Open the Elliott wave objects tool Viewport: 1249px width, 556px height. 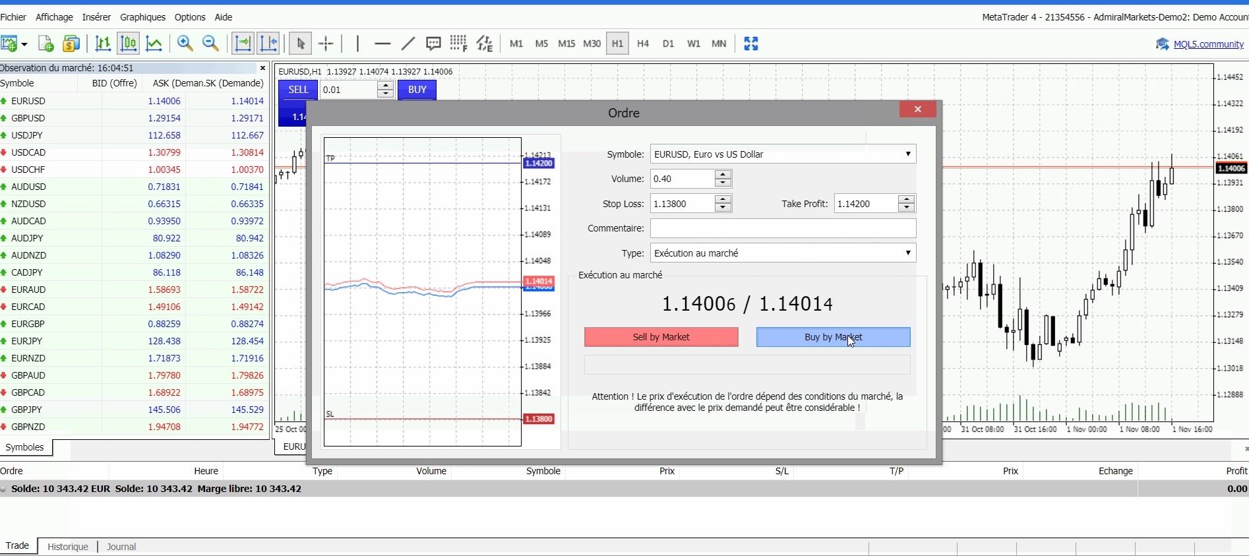pos(485,44)
